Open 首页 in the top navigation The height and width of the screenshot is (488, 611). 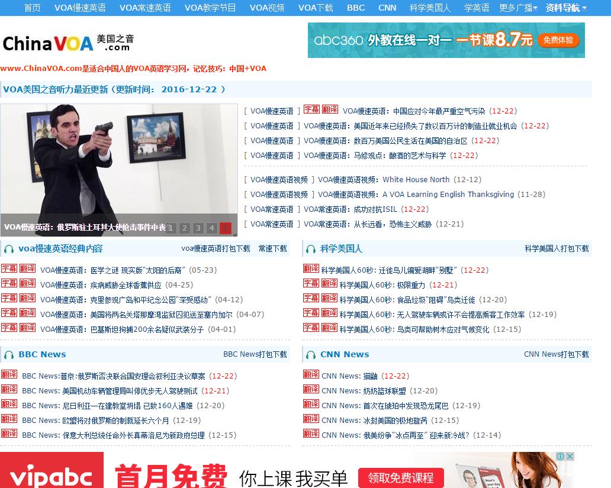pos(33,8)
